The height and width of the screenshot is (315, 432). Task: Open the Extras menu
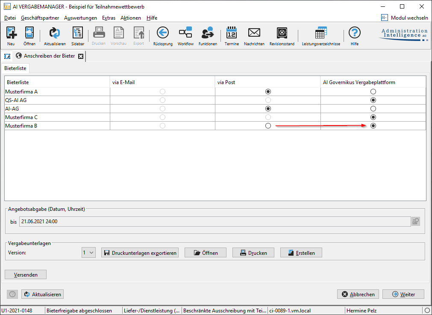coord(109,18)
